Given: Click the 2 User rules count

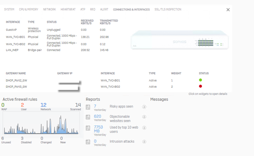Looking at the screenshot, I should (x=22, y=105).
